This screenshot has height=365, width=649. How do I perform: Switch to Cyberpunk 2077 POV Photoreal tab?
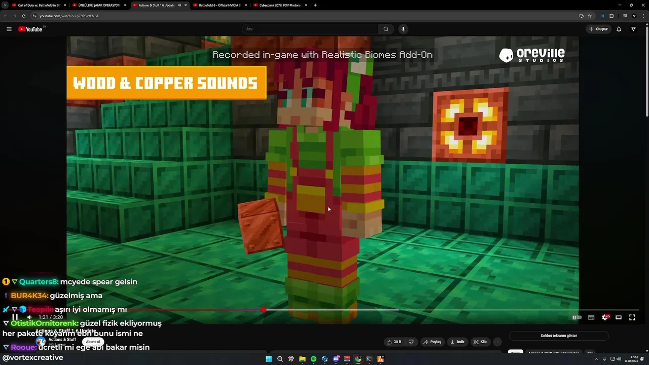pyautogui.click(x=280, y=5)
